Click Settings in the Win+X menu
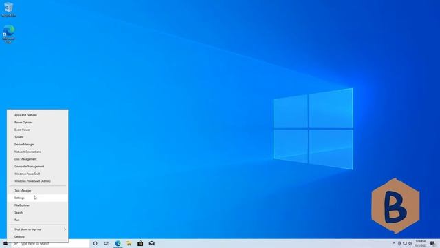This screenshot has height=248, width=440. pyautogui.click(x=38, y=198)
